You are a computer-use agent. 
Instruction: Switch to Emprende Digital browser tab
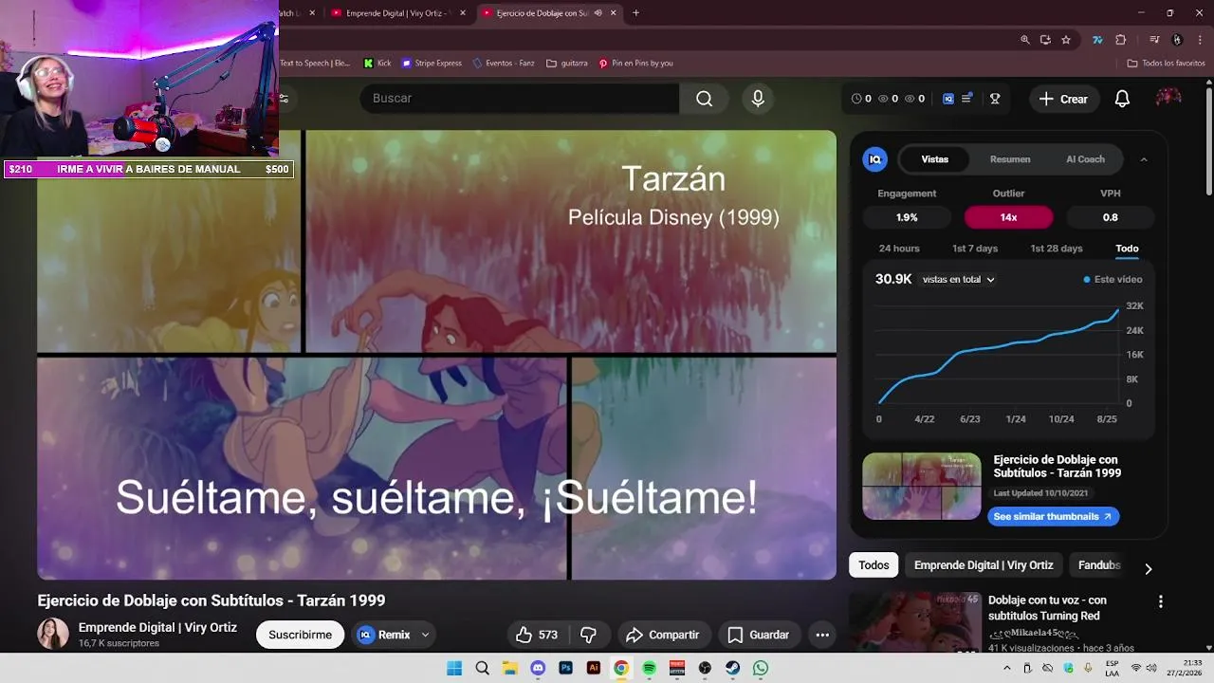pyautogui.click(x=397, y=13)
